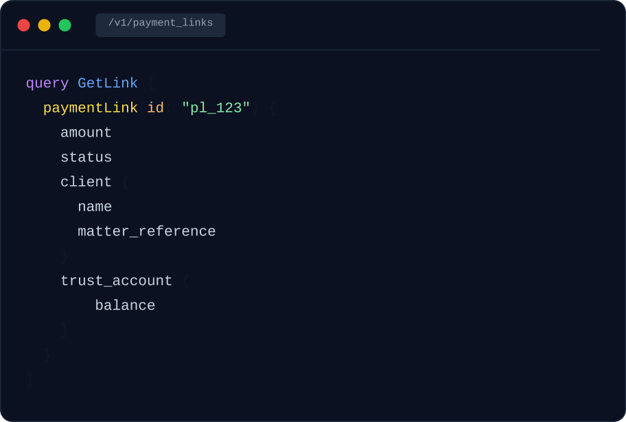Click the yellow minimize dot
Image resolution: width=626 pixels, height=422 pixels.
[x=44, y=25]
